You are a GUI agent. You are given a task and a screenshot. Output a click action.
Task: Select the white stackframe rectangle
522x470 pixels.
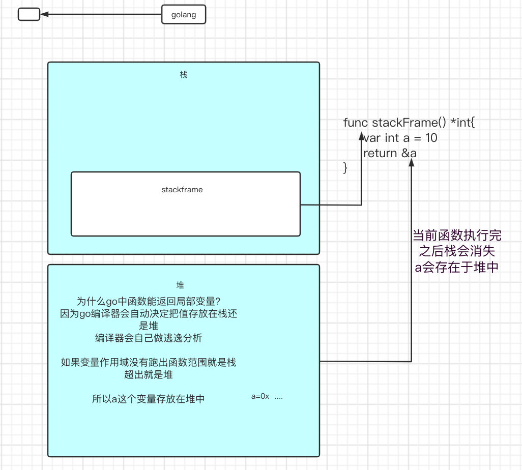[x=185, y=214]
